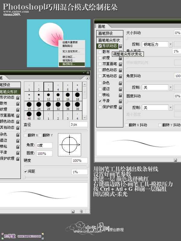Image resolution: width=181 pixels, height=241 pixels.
Task: Open 圆度抖动 control dropdown set to 关
Action: [x=157, y=108]
